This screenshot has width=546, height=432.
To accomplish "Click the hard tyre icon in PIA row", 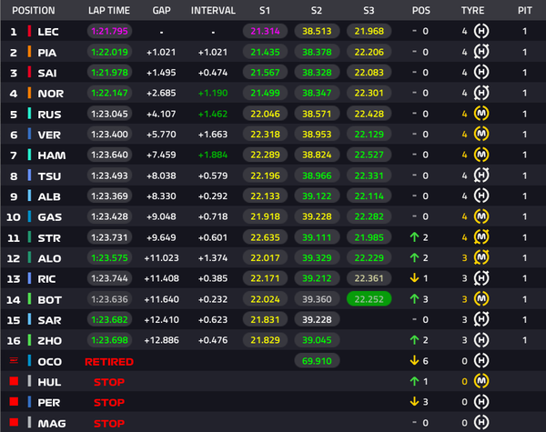I will click(481, 52).
